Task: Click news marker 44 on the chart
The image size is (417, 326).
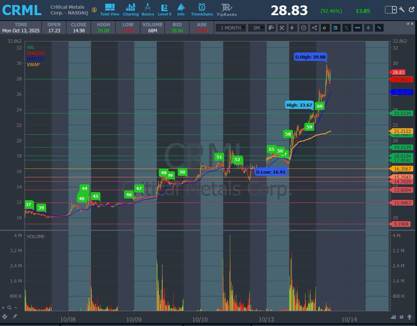Action: tap(84, 188)
